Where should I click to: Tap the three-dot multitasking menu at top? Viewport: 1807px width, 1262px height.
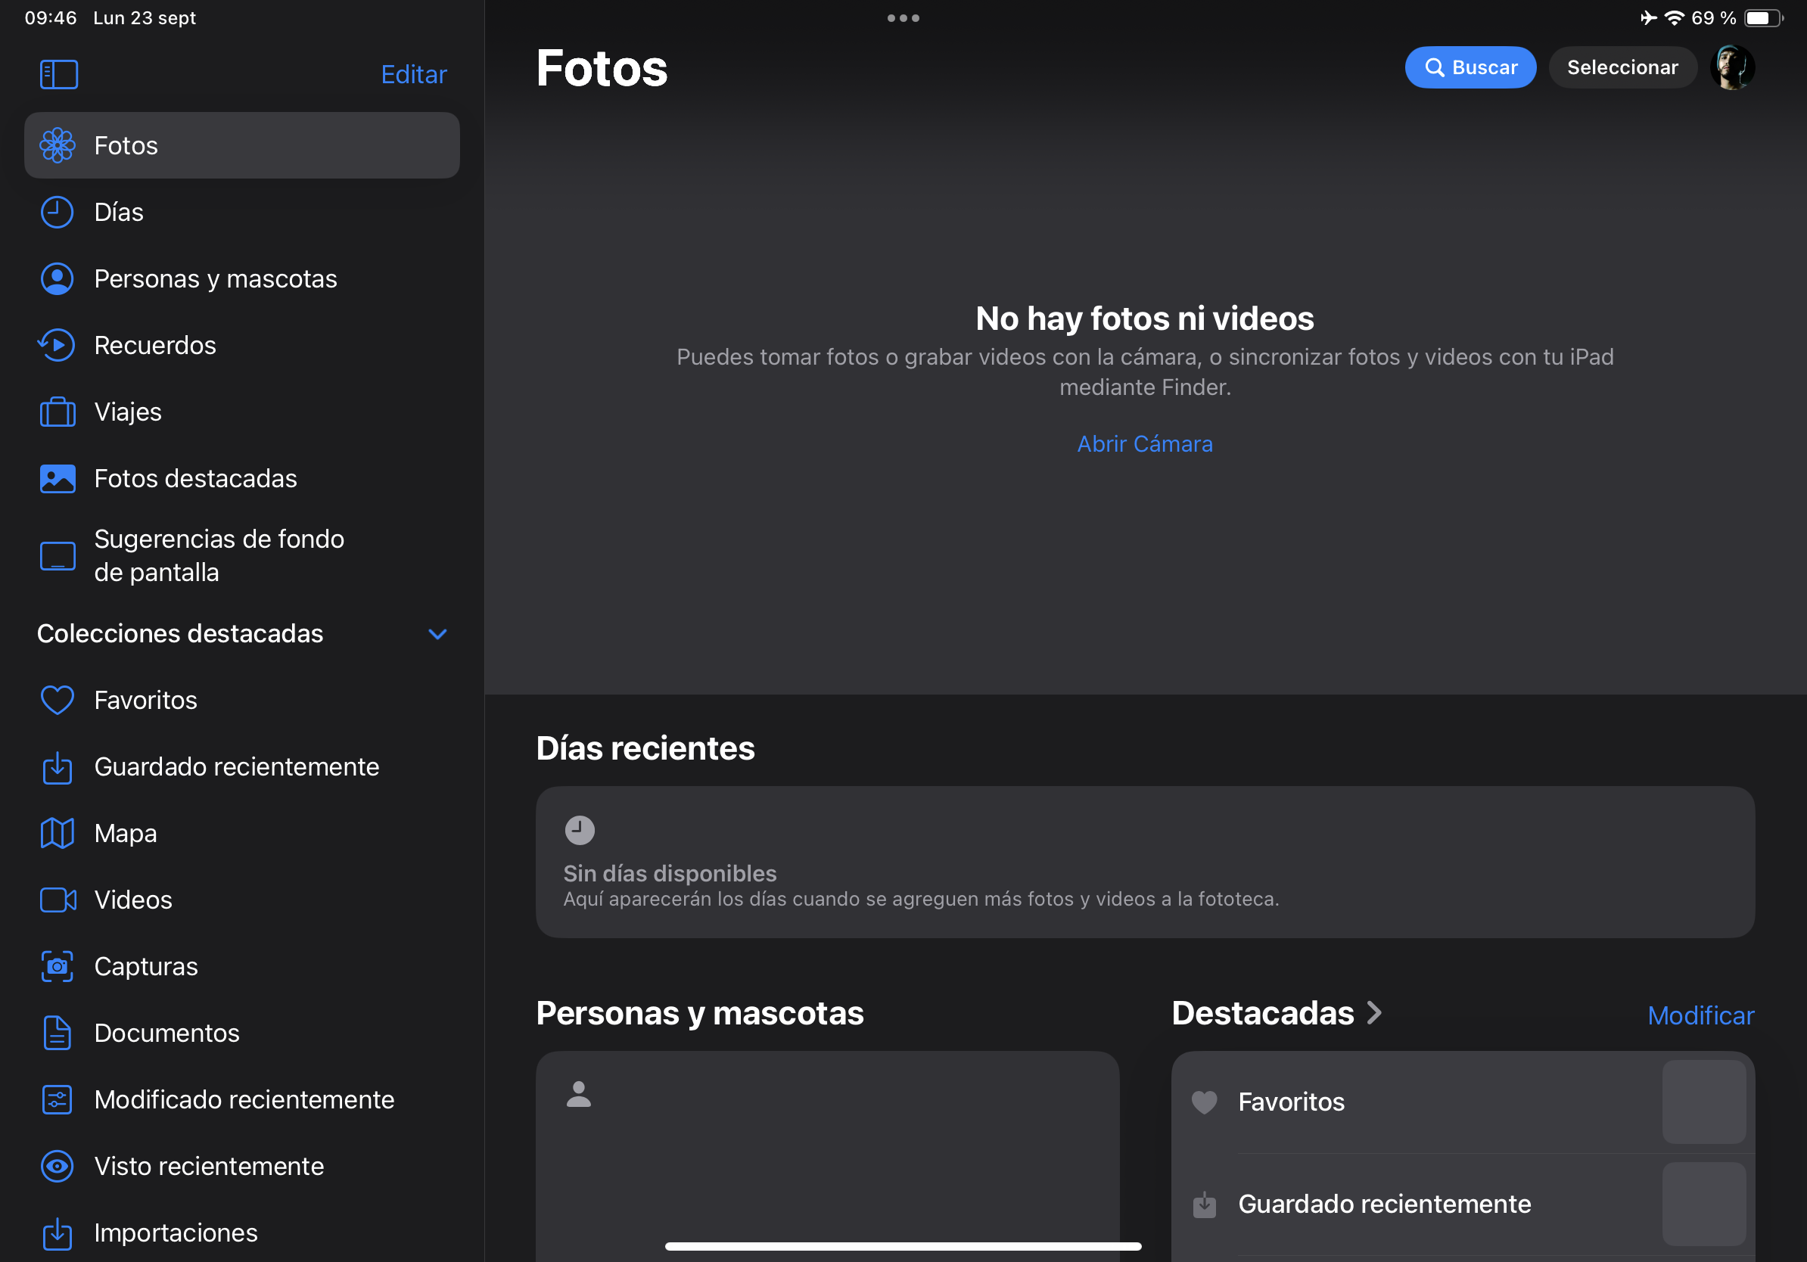point(903,18)
